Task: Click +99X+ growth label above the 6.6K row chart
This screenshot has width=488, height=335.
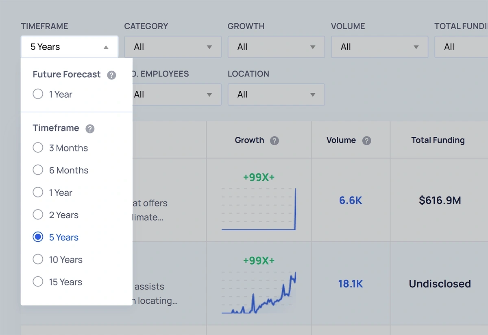Action: click(x=259, y=177)
